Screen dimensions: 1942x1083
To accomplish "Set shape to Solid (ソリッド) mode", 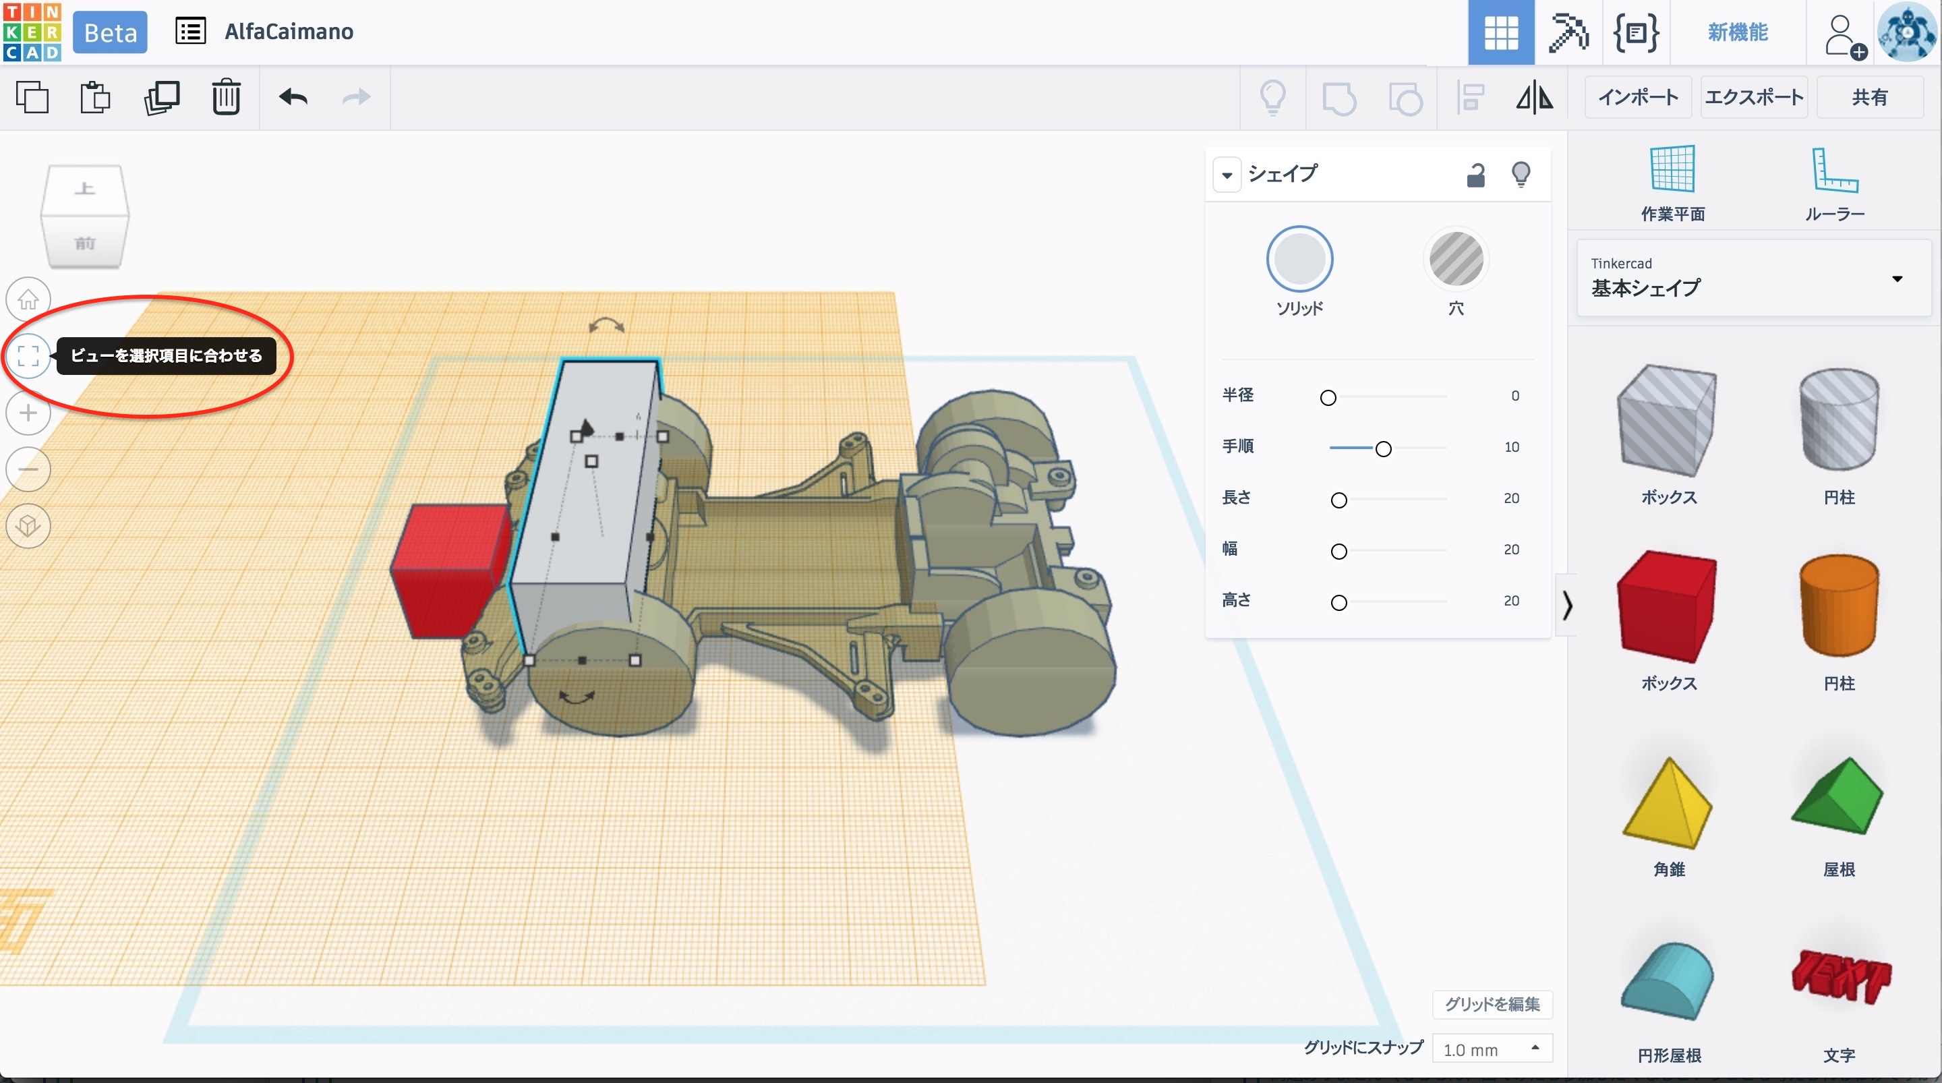I will click(1299, 260).
